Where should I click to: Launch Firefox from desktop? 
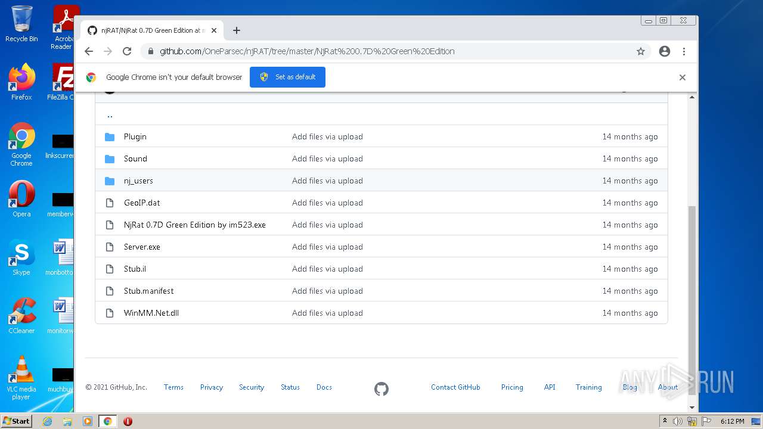coord(21,82)
